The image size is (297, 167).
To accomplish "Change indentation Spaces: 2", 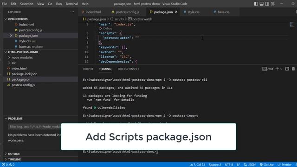I will pos(215,165).
